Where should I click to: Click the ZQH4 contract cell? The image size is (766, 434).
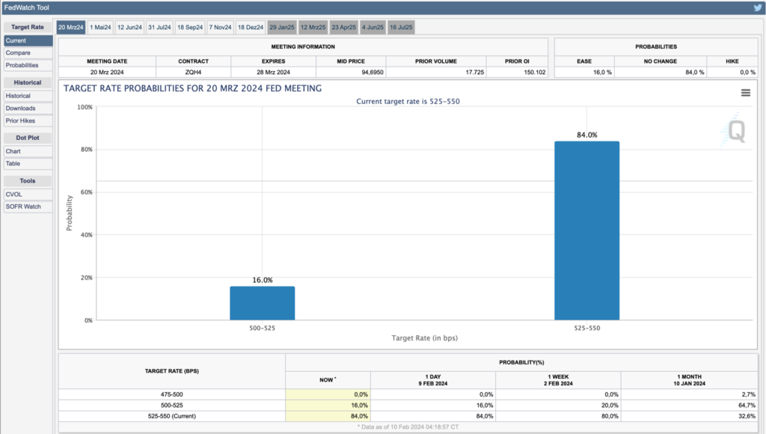point(194,72)
